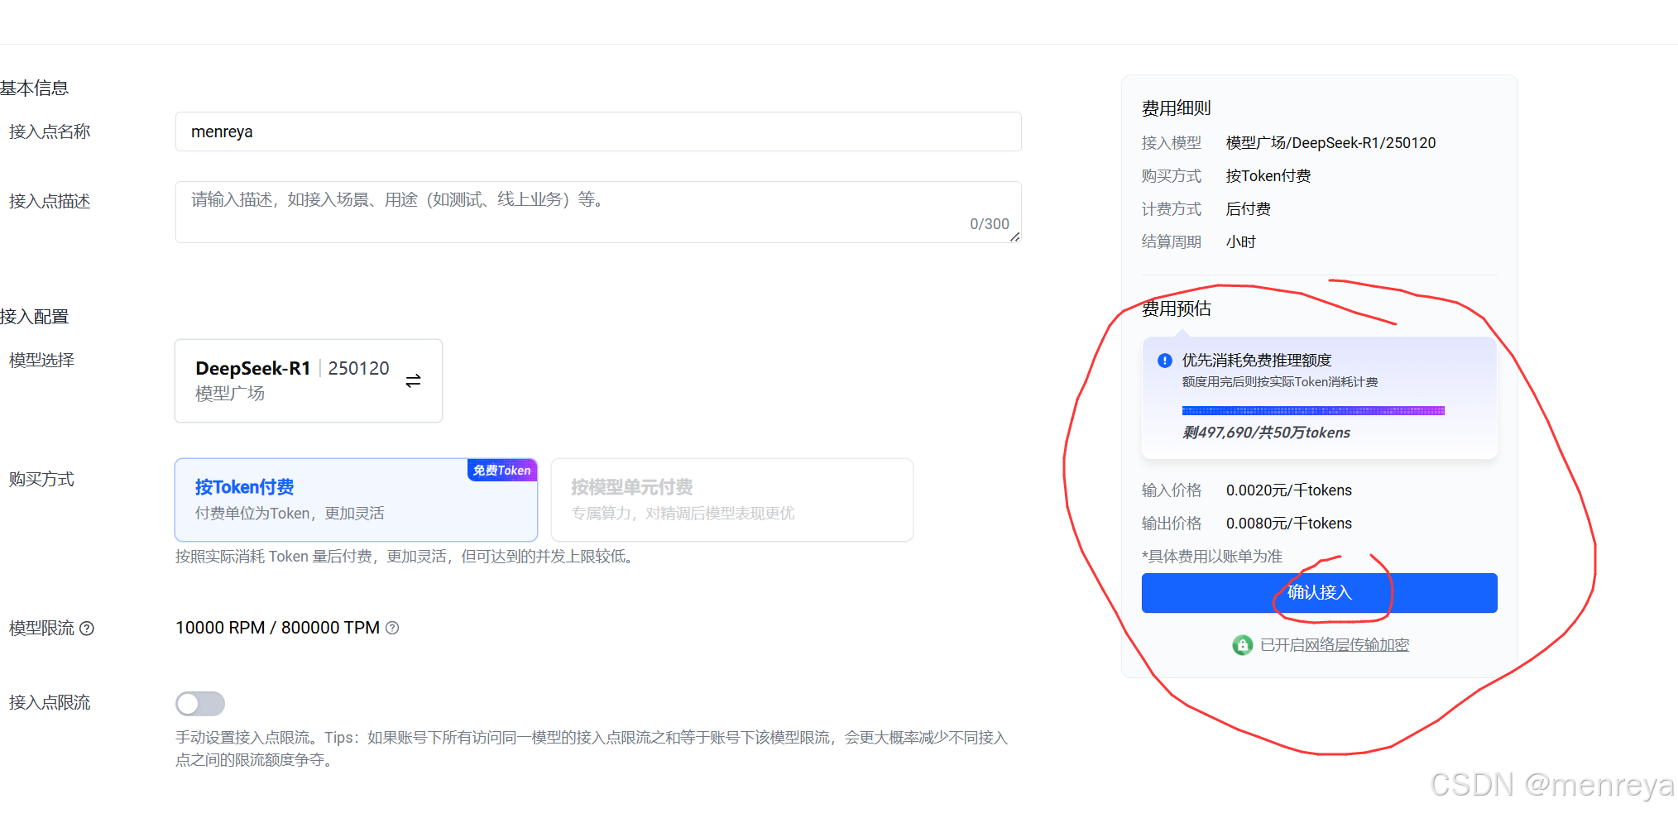
Task: Click 0.0020元/千tokens input price
Action: [1288, 490]
